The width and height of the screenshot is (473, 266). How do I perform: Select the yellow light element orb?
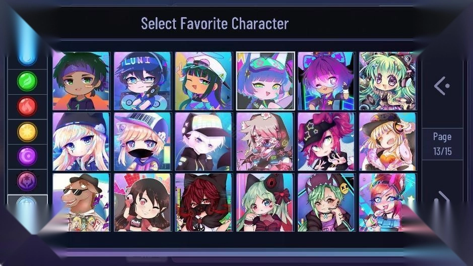click(27, 131)
